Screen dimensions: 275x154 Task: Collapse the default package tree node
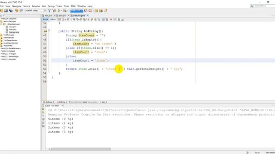(1, 24)
